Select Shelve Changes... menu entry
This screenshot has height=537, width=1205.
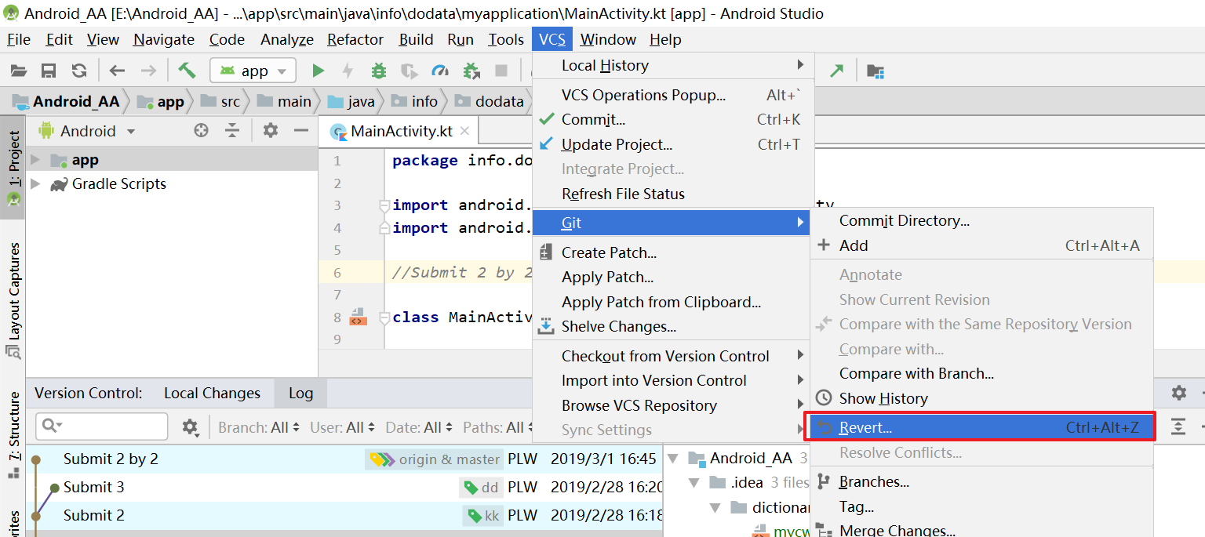[x=673, y=326]
